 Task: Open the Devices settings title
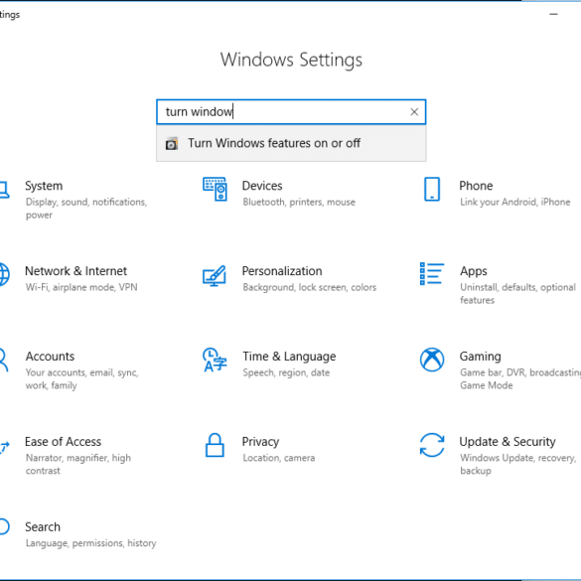[262, 186]
